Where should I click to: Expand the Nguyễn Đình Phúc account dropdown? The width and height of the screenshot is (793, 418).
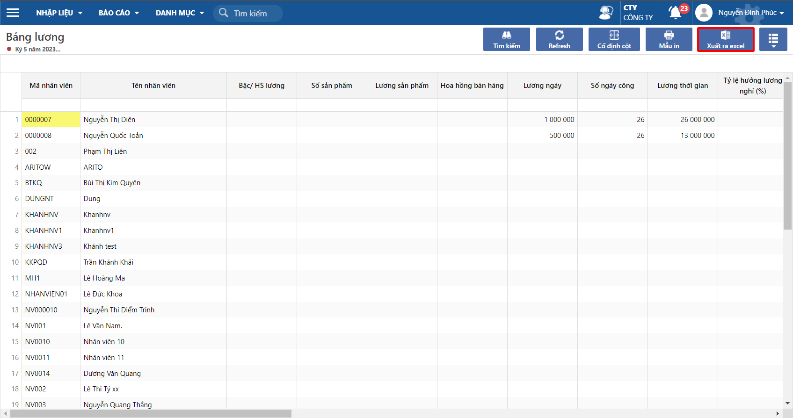click(751, 13)
